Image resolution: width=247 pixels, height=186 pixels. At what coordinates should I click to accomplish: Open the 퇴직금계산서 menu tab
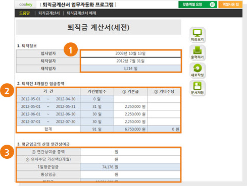(x=49, y=13)
